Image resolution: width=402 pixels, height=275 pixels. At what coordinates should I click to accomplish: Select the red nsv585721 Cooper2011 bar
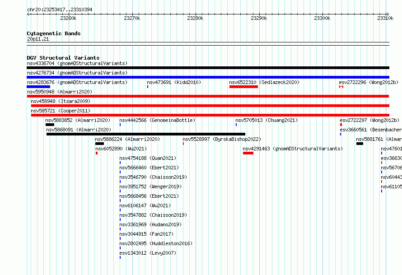pyautogui.click(x=210, y=115)
